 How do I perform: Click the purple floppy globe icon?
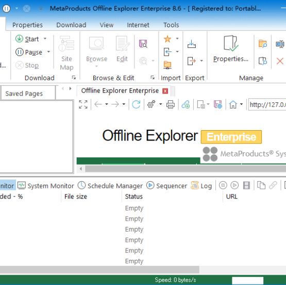[x=218, y=104]
